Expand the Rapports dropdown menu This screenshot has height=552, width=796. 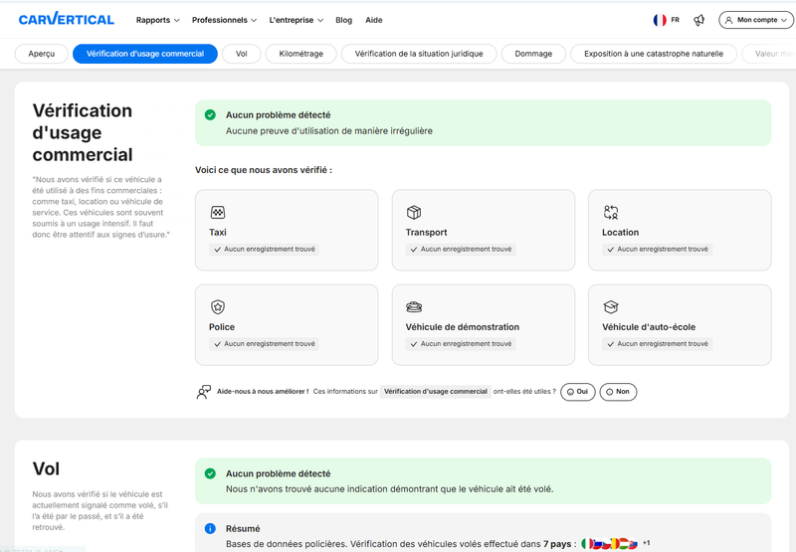click(x=158, y=20)
